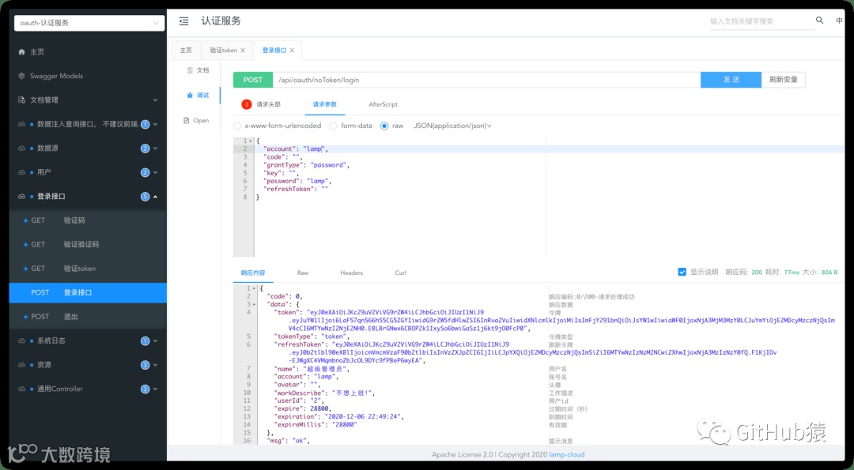Fold line 1 in request JSON editor
The width and height of the screenshot is (854, 470).
(250, 141)
